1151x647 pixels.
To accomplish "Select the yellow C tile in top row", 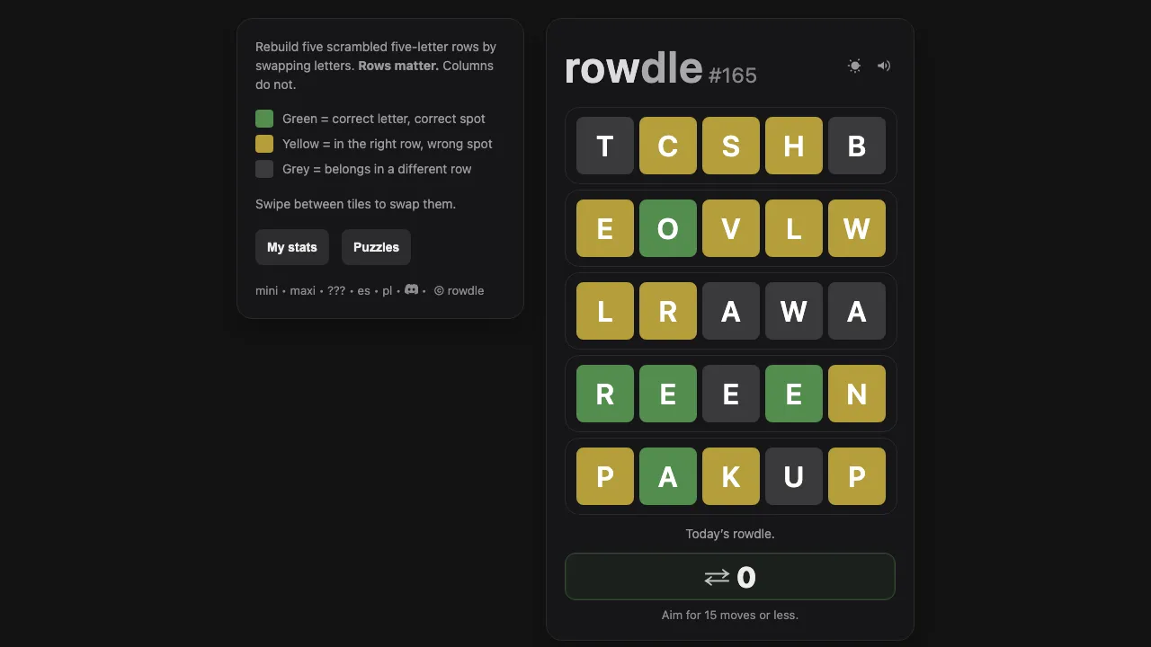I will 668,146.
